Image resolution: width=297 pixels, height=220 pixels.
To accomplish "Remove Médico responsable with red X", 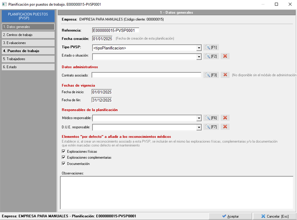I will pos(225,118).
